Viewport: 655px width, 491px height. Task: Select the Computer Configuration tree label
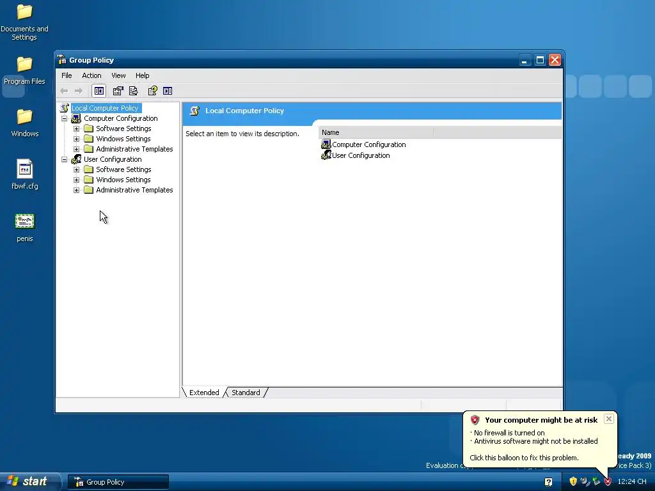click(121, 118)
